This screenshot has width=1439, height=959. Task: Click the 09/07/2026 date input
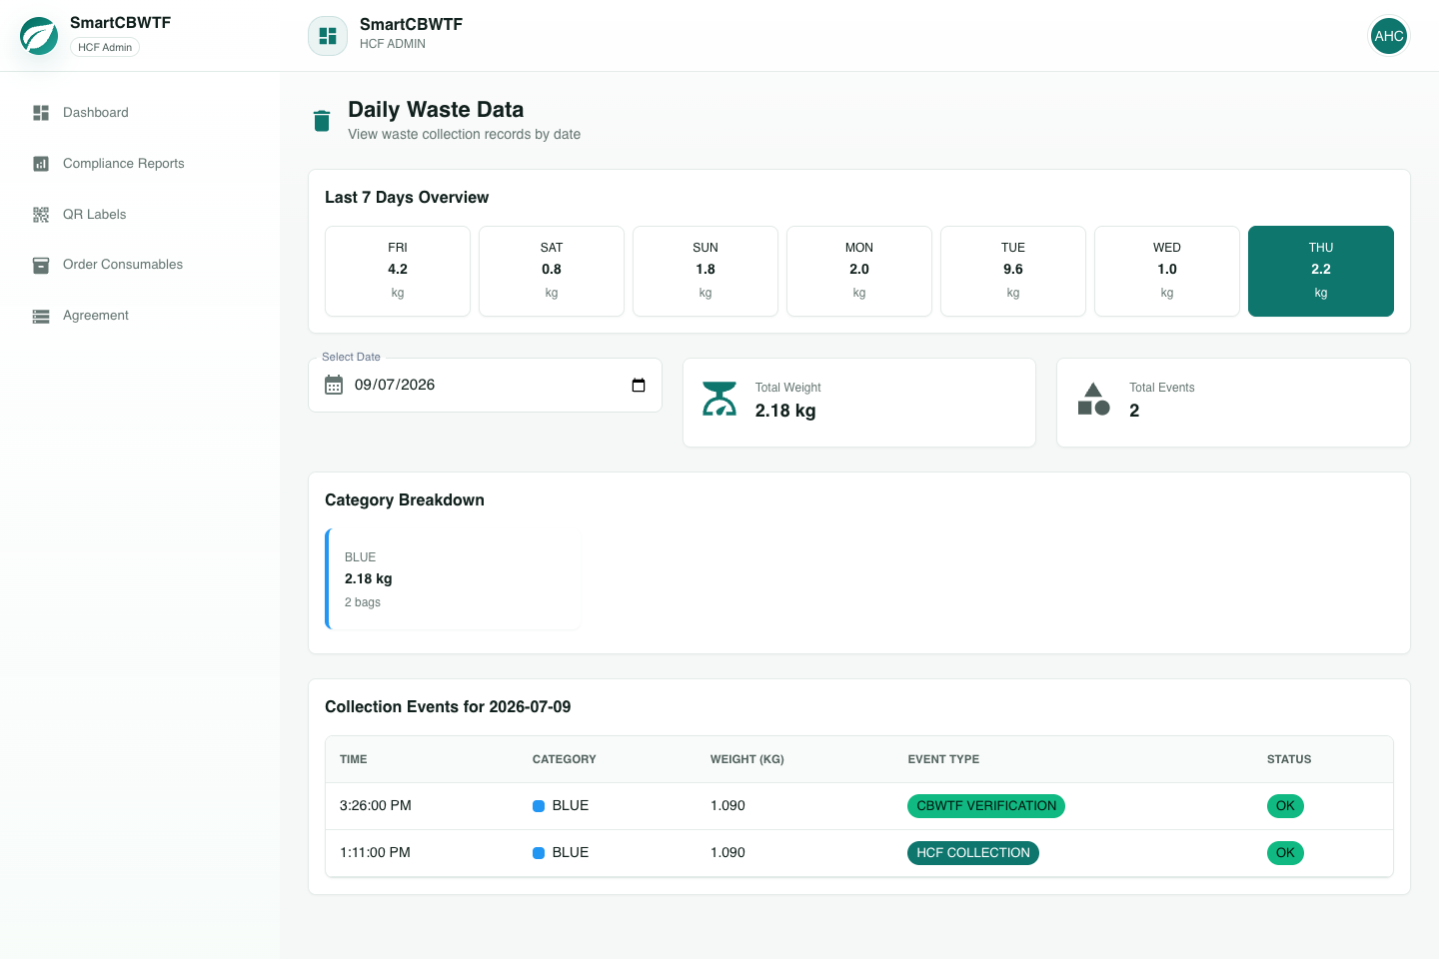click(x=485, y=385)
